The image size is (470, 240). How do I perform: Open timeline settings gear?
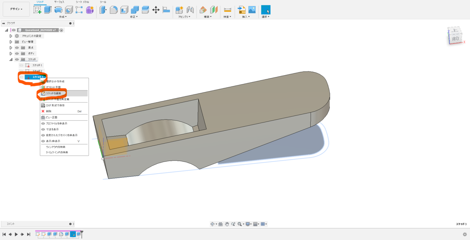pos(465,234)
